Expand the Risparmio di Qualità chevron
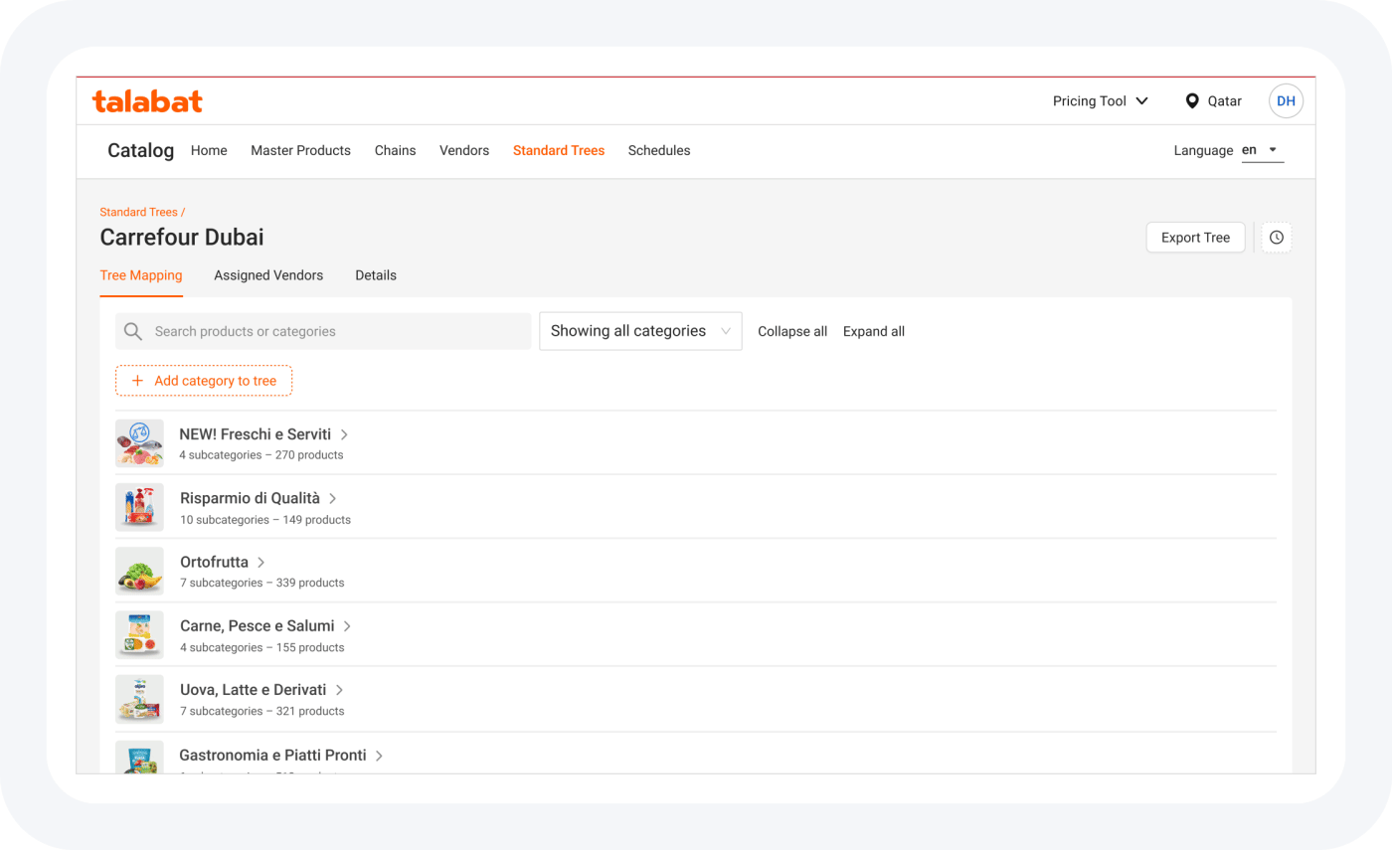The image size is (1392, 850). click(333, 499)
